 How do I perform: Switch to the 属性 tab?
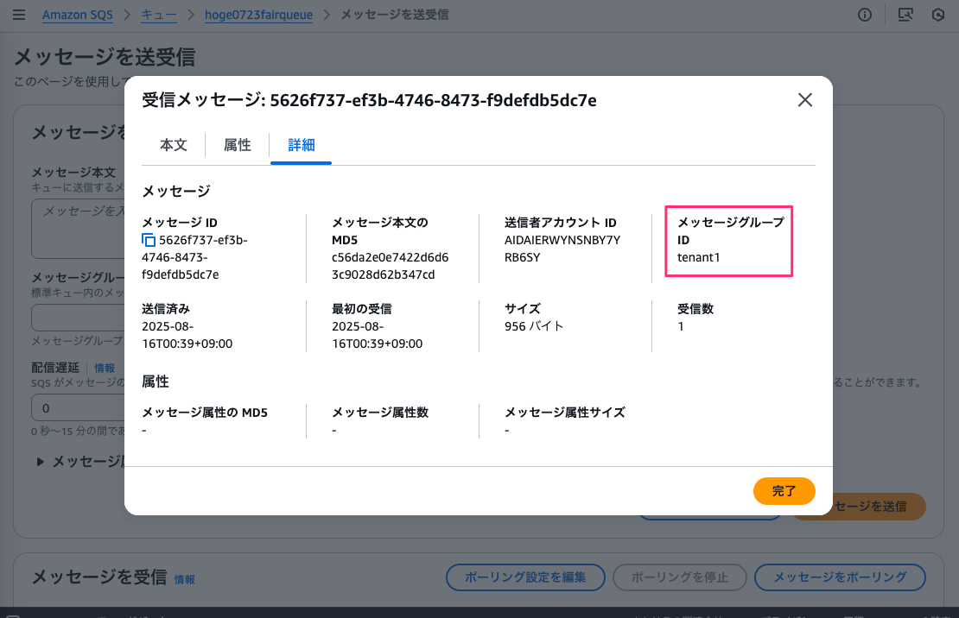point(238,145)
